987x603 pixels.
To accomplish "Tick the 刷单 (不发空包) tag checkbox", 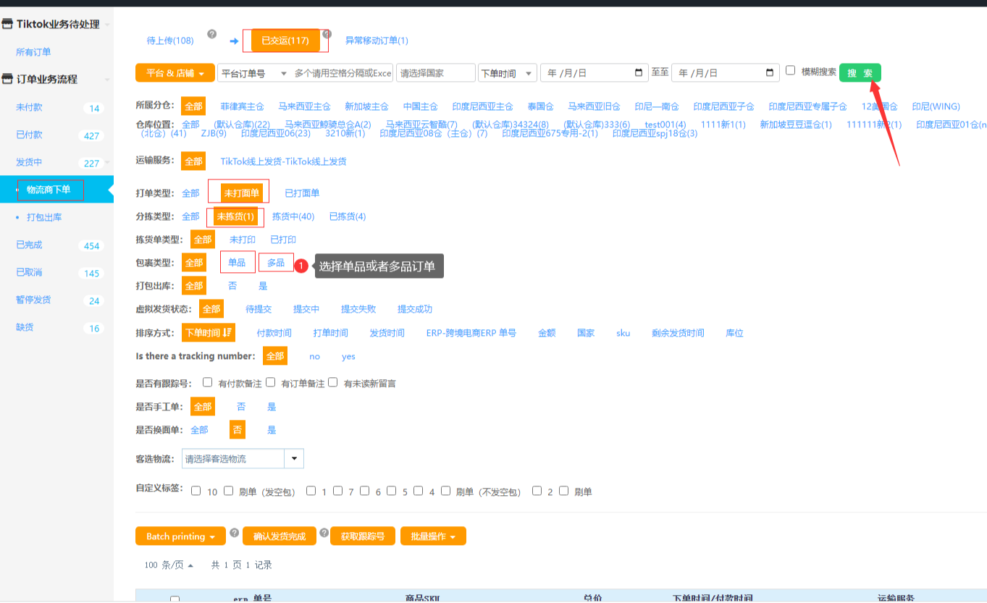I will pos(446,491).
